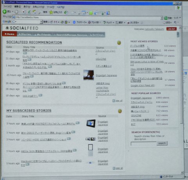Click the Print icon in IE toolbar
The width and height of the screenshot is (188, 180).
pos(79,13)
